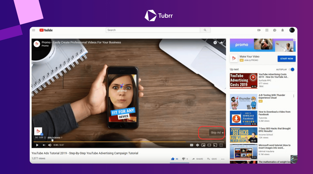Open YouTube Advertising Costs 2019 video title
Image resolution: width=313 pixels, height=174 pixels.
click(274, 76)
